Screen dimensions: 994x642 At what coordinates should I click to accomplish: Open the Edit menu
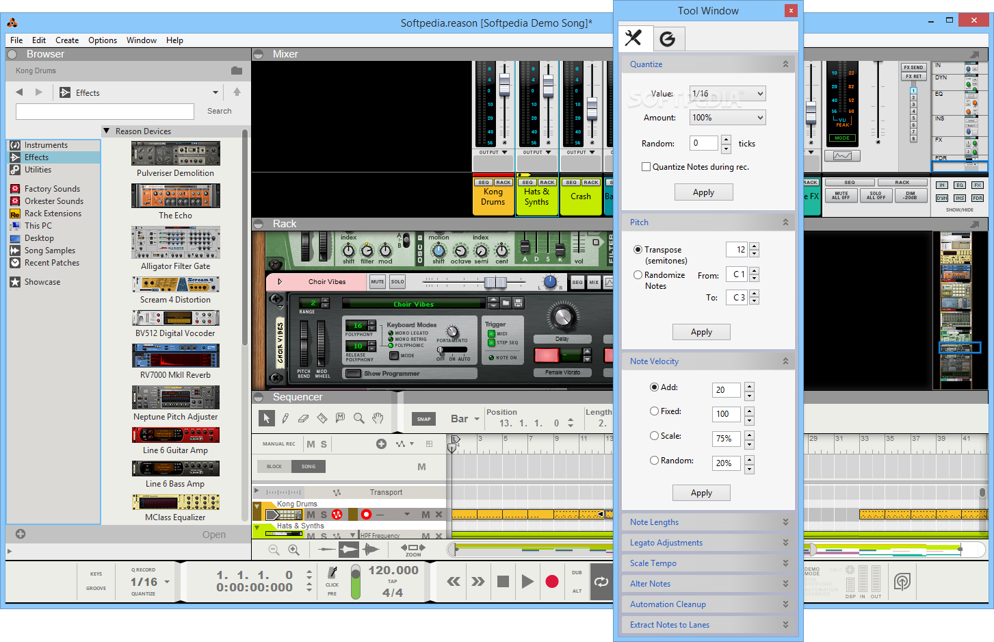[x=39, y=40]
